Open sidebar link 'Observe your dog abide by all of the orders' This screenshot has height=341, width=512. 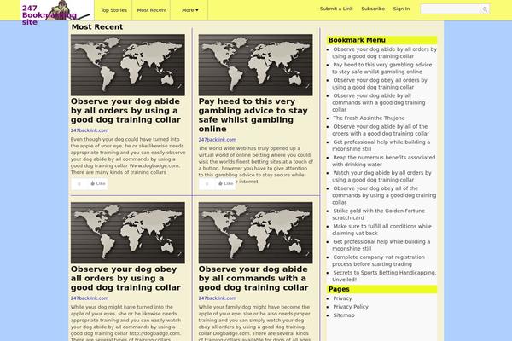(x=381, y=130)
